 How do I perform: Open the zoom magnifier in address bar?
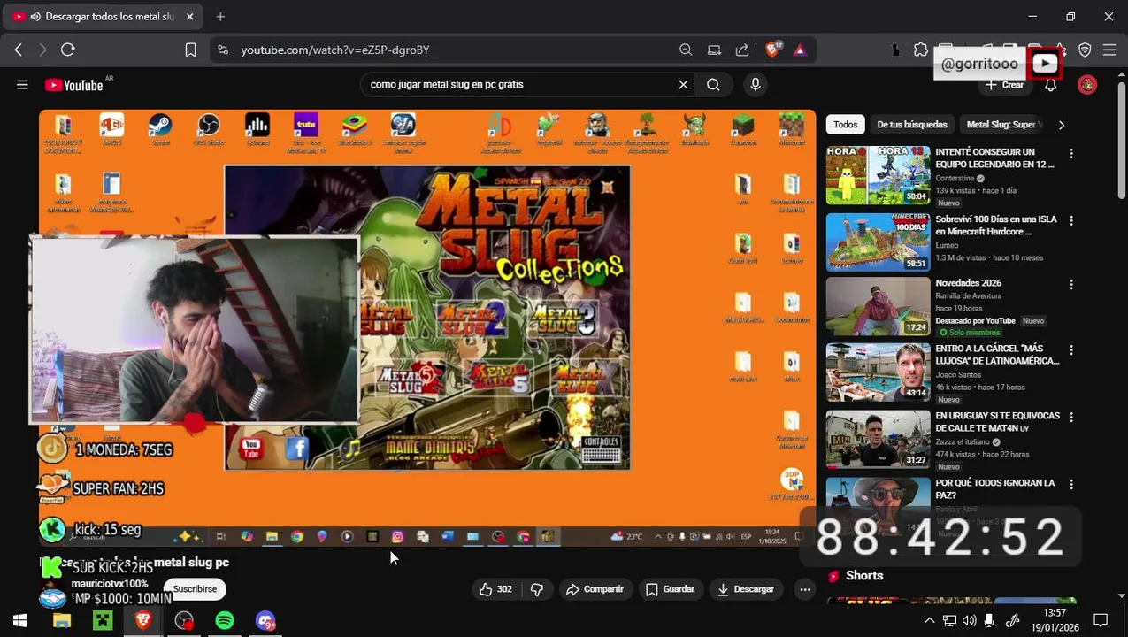(x=686, y=50)
